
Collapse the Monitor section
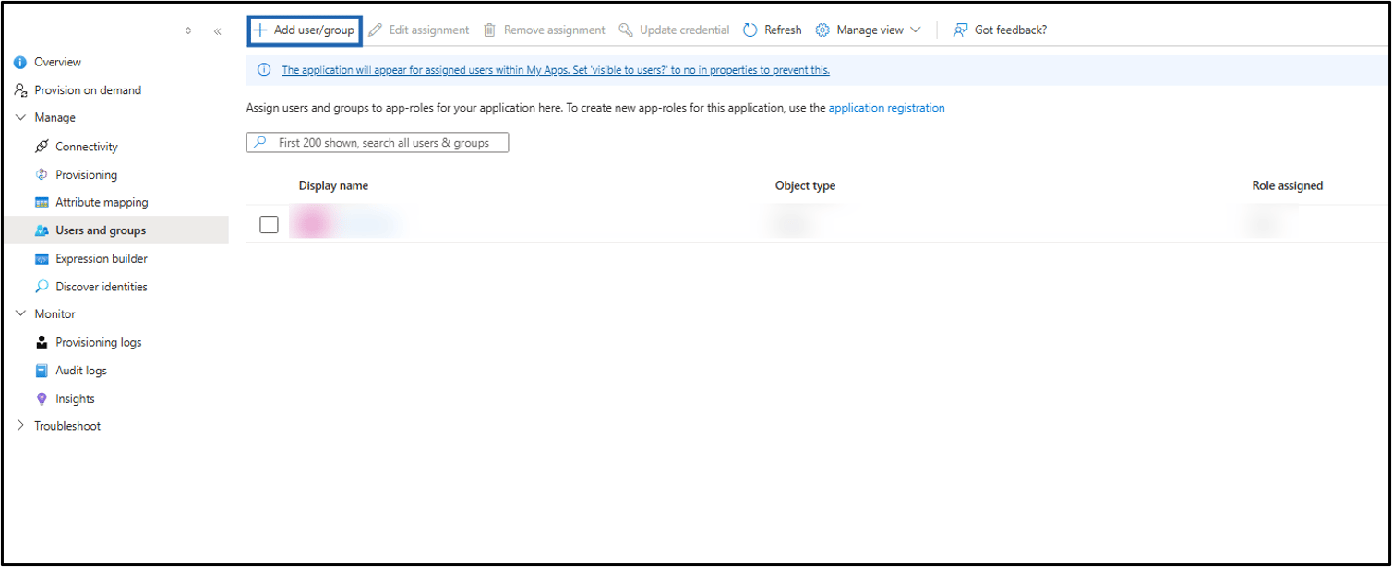click(21, 314)
